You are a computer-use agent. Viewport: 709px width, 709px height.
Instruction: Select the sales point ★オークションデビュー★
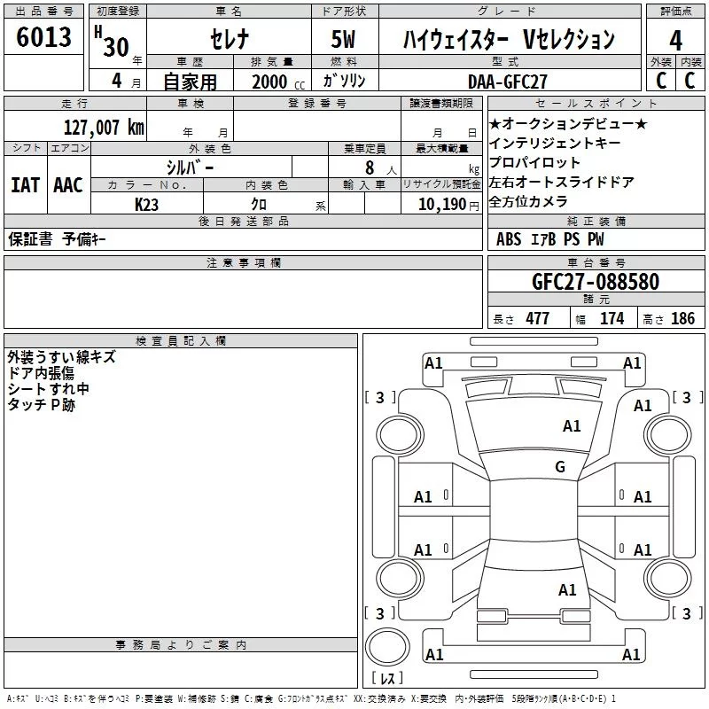coord(568,124)
